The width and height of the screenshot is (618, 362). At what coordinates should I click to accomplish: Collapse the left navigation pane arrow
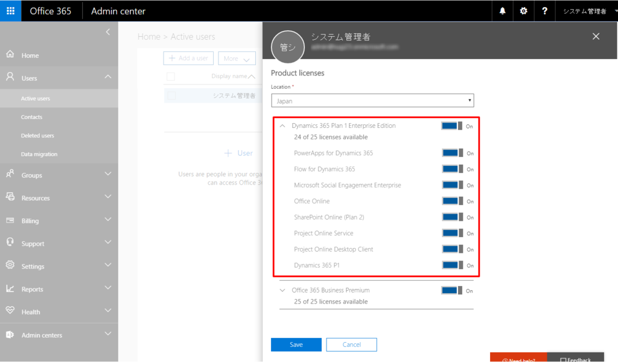pos(107,32)
